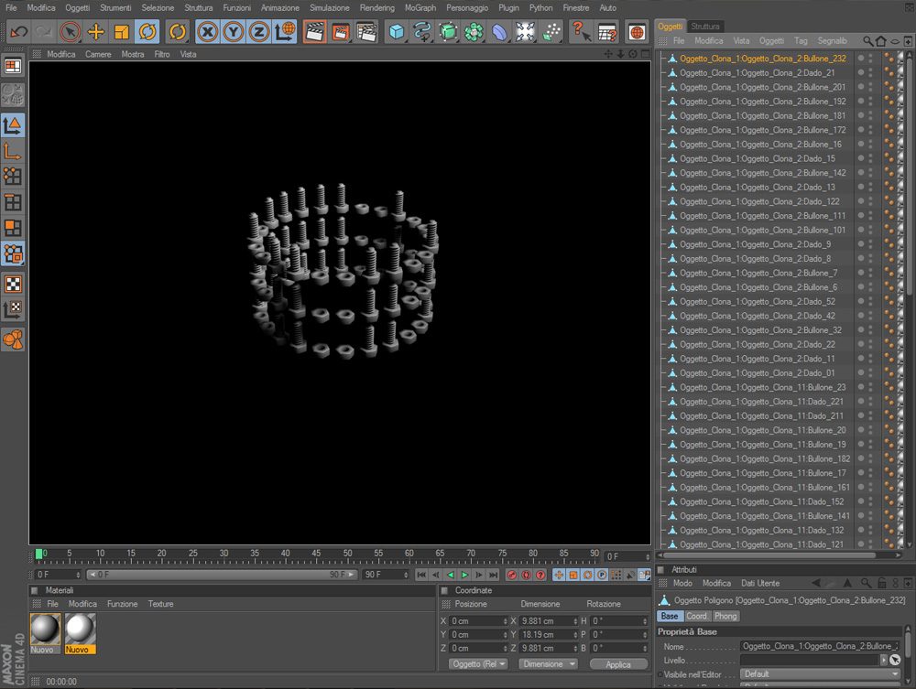Toggle scale keyframe recording in the timeline bar
Image resolution: width=916 pixels, height=689 pixels.
pyautogui.click(x=573, y=575)
